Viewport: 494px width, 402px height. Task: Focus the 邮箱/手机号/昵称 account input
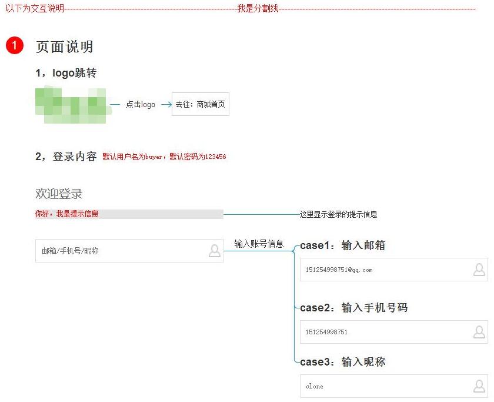coord(118,251)
